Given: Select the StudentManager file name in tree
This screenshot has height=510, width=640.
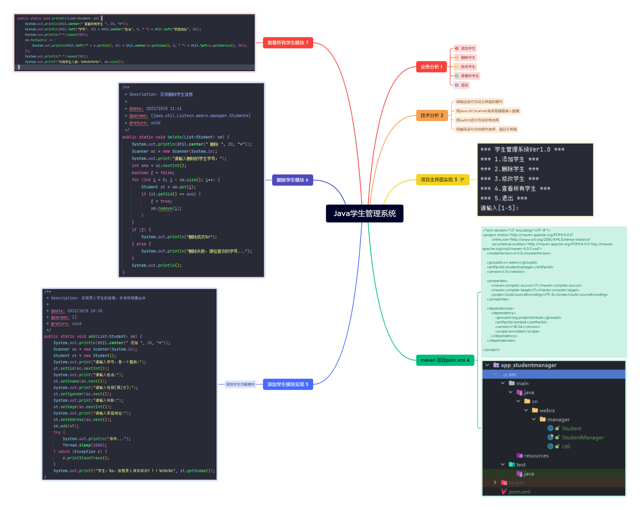Looking at the screenshot, I should coord(583,437).
